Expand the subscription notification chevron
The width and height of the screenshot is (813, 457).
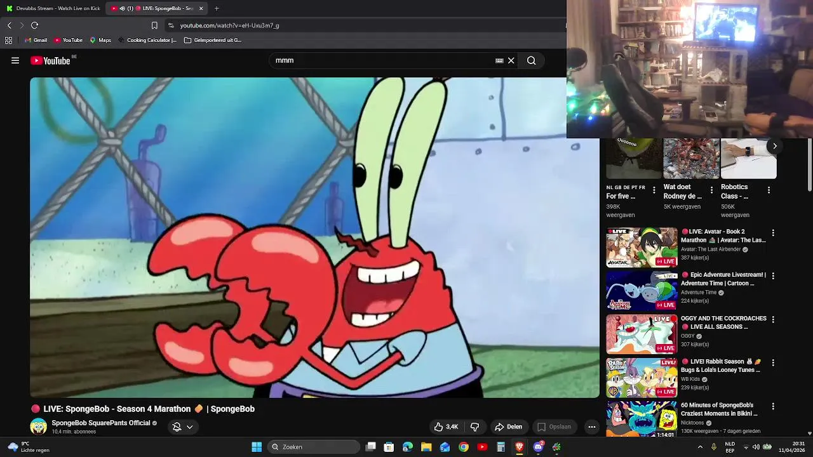pyautogui.click(x=189, y=427)
